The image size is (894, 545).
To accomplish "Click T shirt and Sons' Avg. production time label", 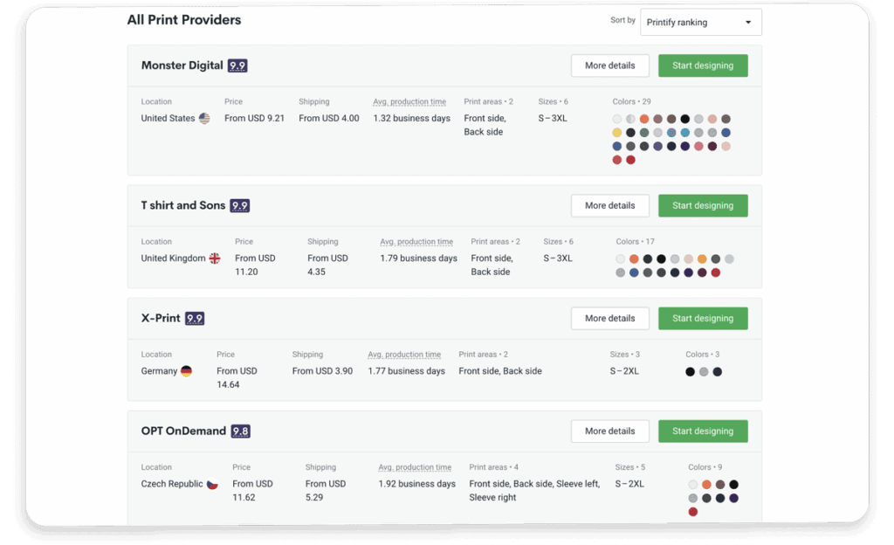I will pos(416,242).
